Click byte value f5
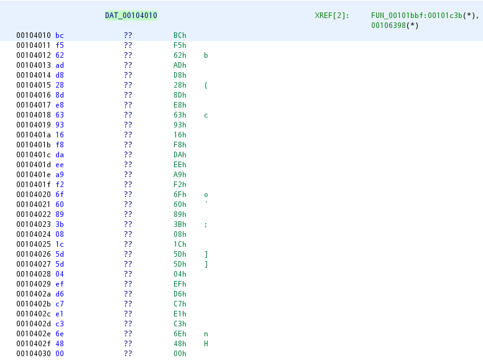The width and height of the screenshot is (483, 363). [x=60, y=45]
